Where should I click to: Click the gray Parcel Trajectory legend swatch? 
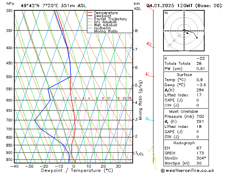[90, 19]
